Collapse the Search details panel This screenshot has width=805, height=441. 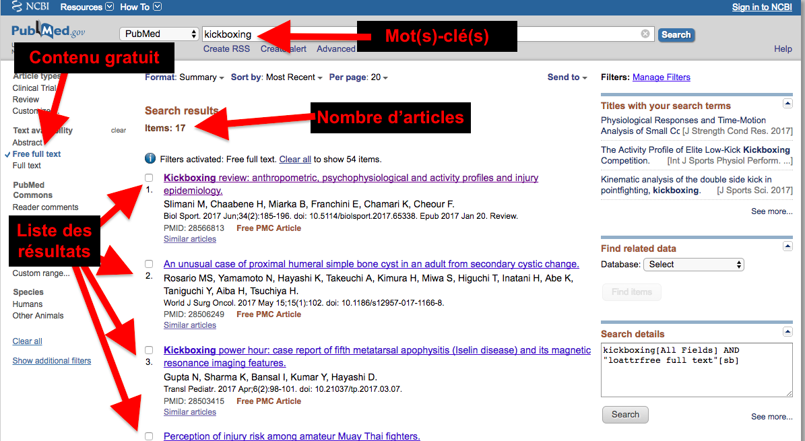pos(787,332)
